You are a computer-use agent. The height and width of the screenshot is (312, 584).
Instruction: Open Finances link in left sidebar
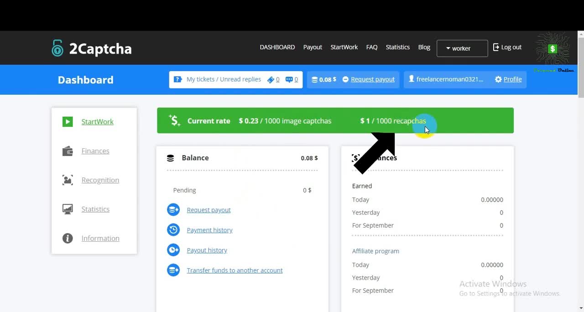click(95, 151)
